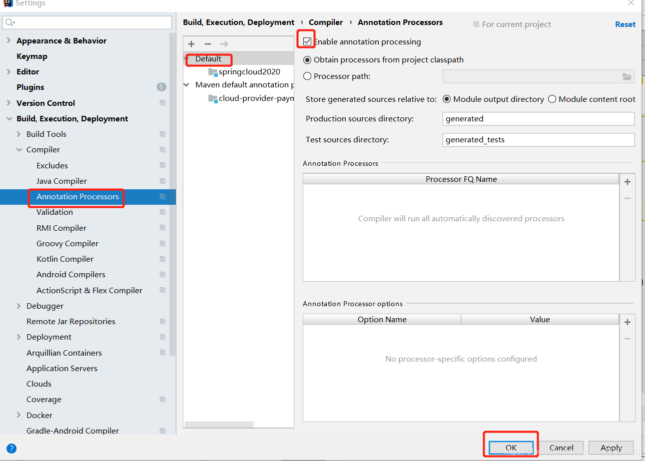Collapse Maven default annotation profile
This screenshot has width=645, height=461.
[187, 85]
